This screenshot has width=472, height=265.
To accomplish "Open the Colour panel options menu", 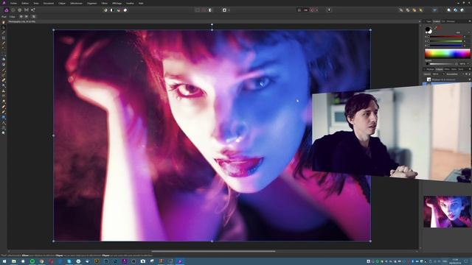I will point(470,21).
